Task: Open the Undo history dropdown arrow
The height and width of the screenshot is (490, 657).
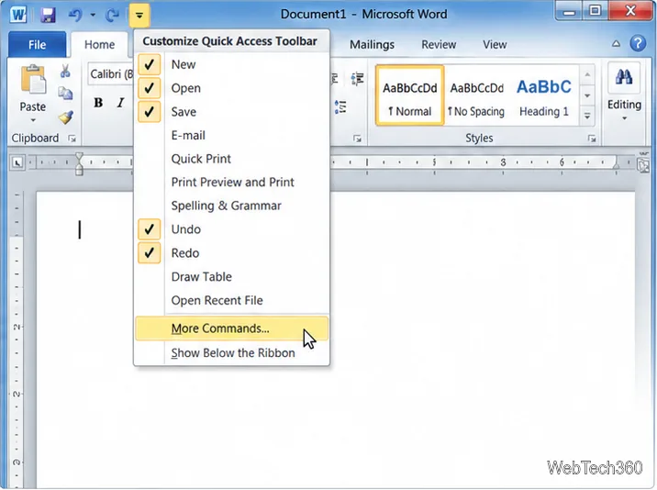Action: click(x=93, y=16)
